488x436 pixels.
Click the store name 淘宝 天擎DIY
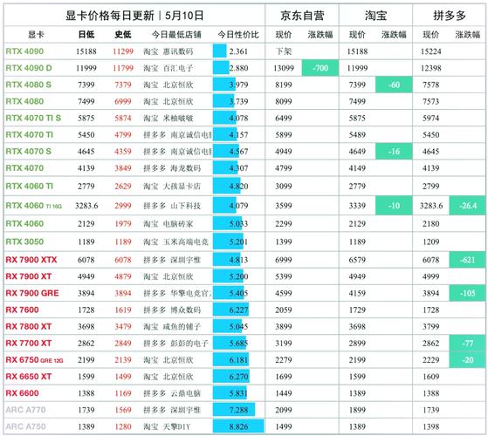click(x=167, y=426)
